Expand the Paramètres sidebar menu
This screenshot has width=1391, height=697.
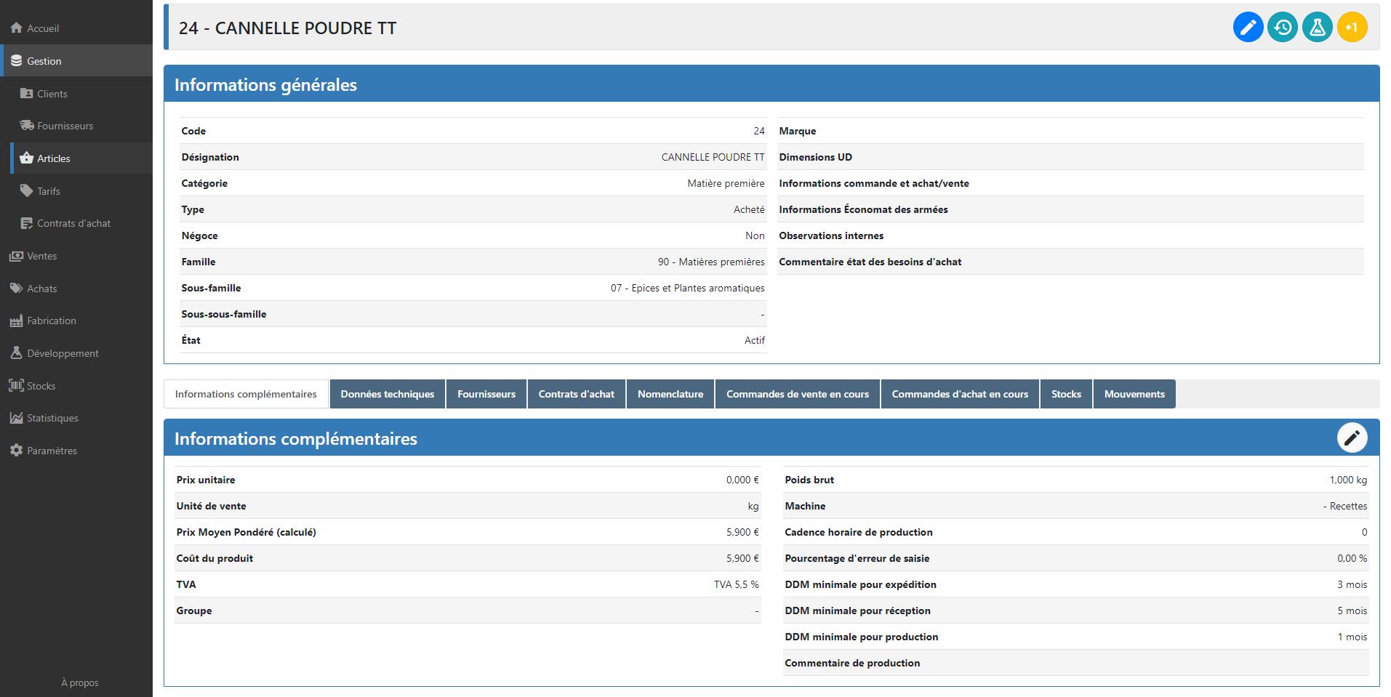pos(76,450)
